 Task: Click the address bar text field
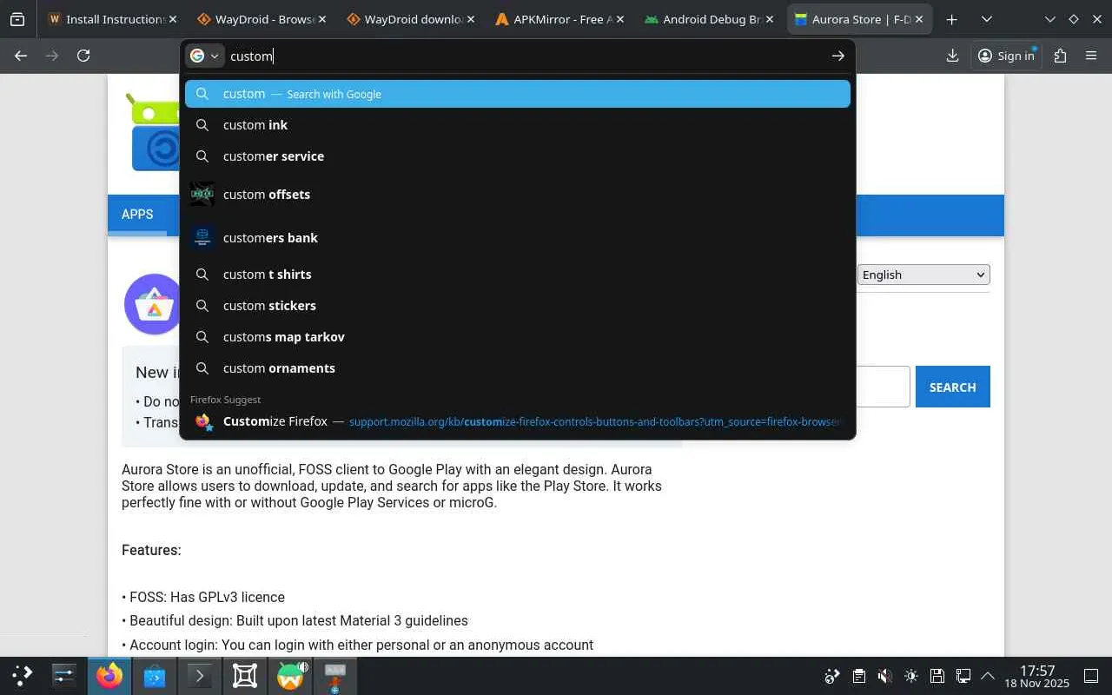525,56
